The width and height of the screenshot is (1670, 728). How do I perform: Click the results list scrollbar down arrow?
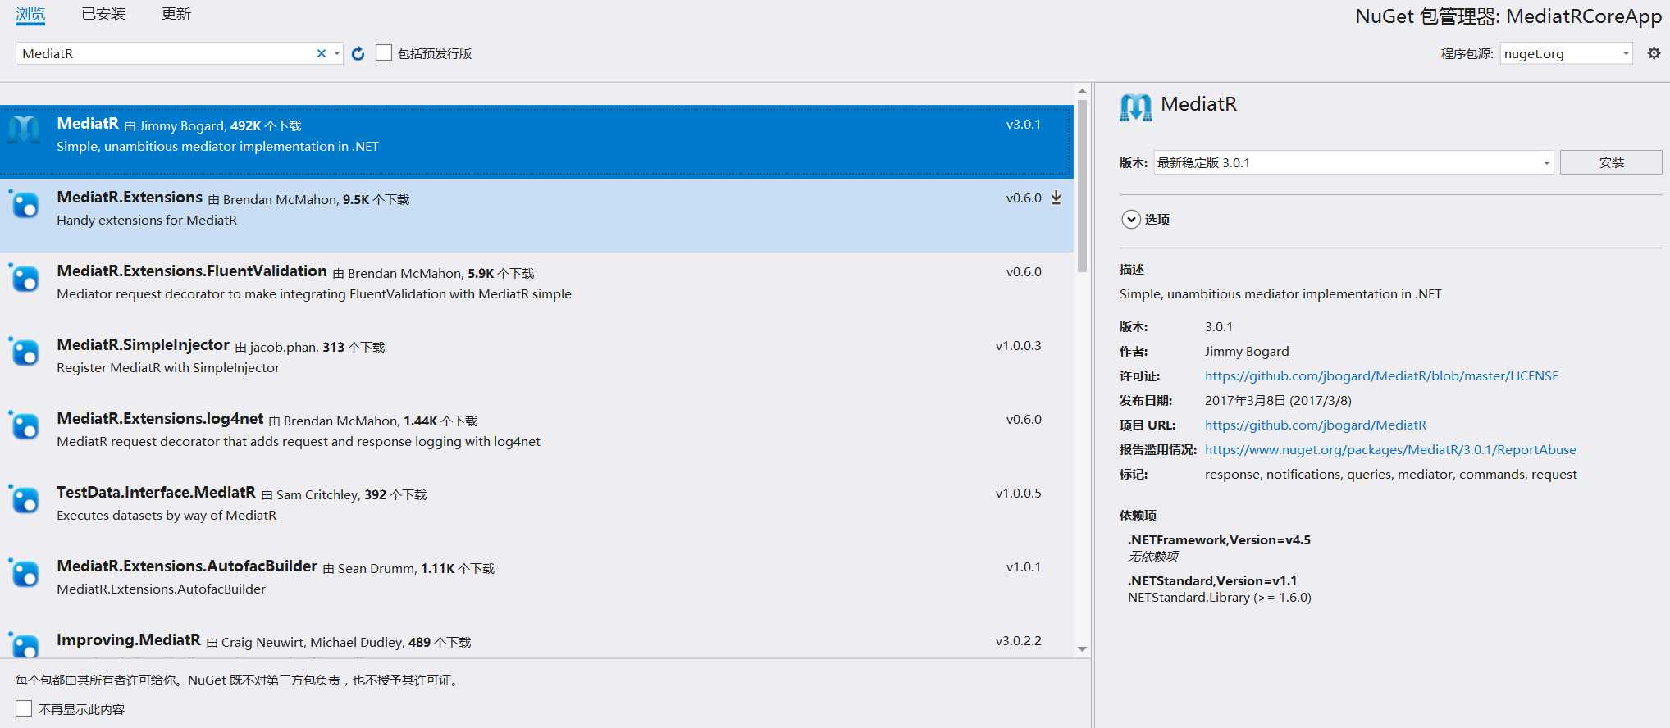click(x=1082, y=648)
